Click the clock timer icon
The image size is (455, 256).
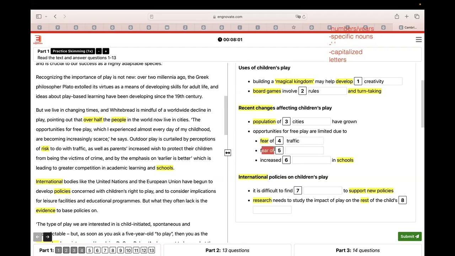coord(220,39)
